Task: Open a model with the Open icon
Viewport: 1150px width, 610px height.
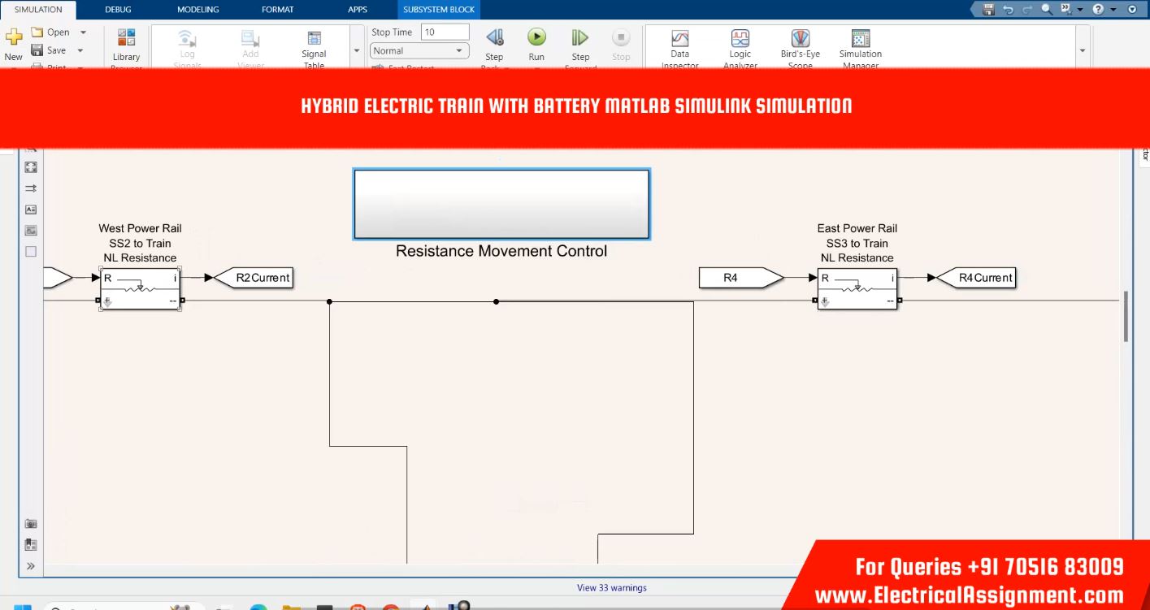Action: (x=37, y=32)
